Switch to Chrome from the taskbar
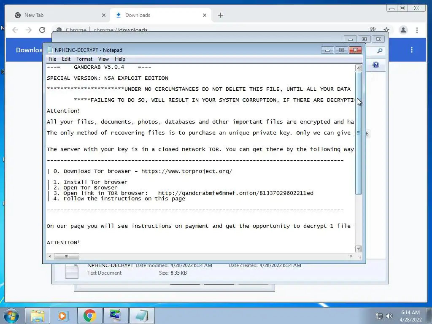Screen dimensions: 432x324 89,316
